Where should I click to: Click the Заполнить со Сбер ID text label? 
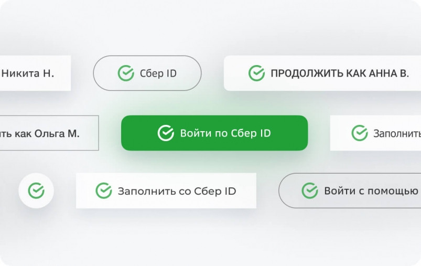[177, 191]
